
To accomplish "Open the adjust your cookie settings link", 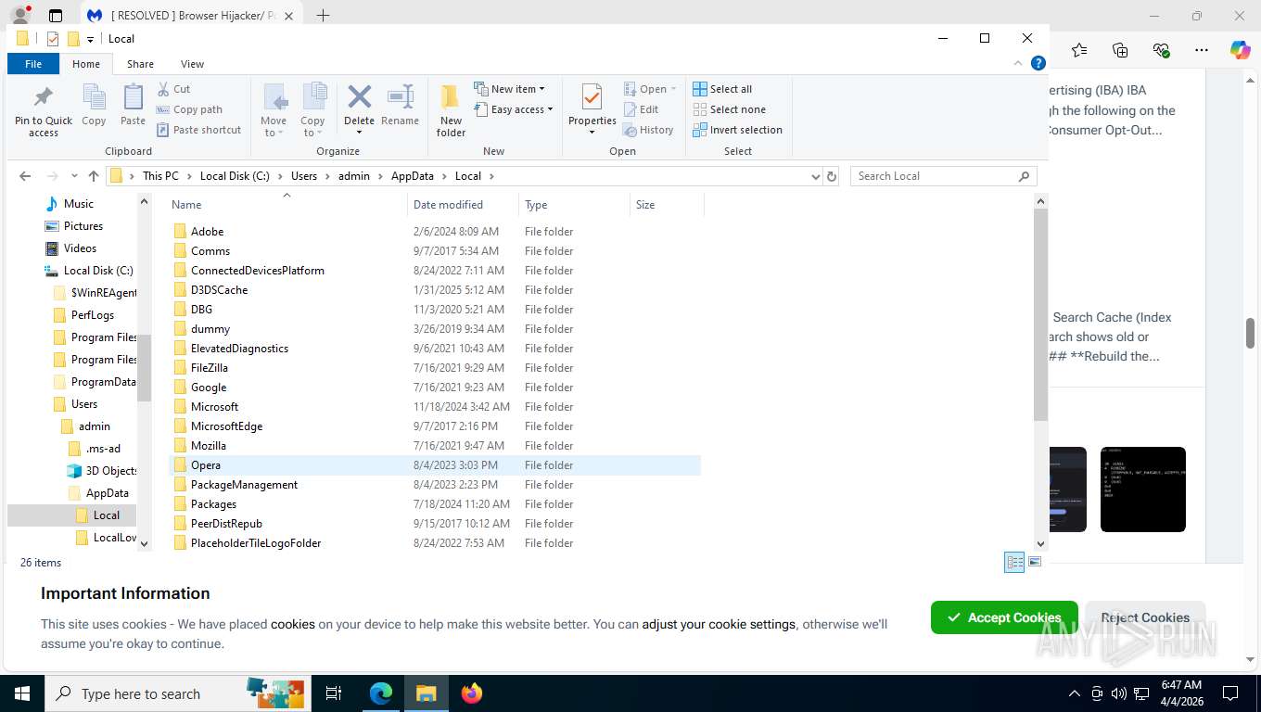I will coord(719,624).
